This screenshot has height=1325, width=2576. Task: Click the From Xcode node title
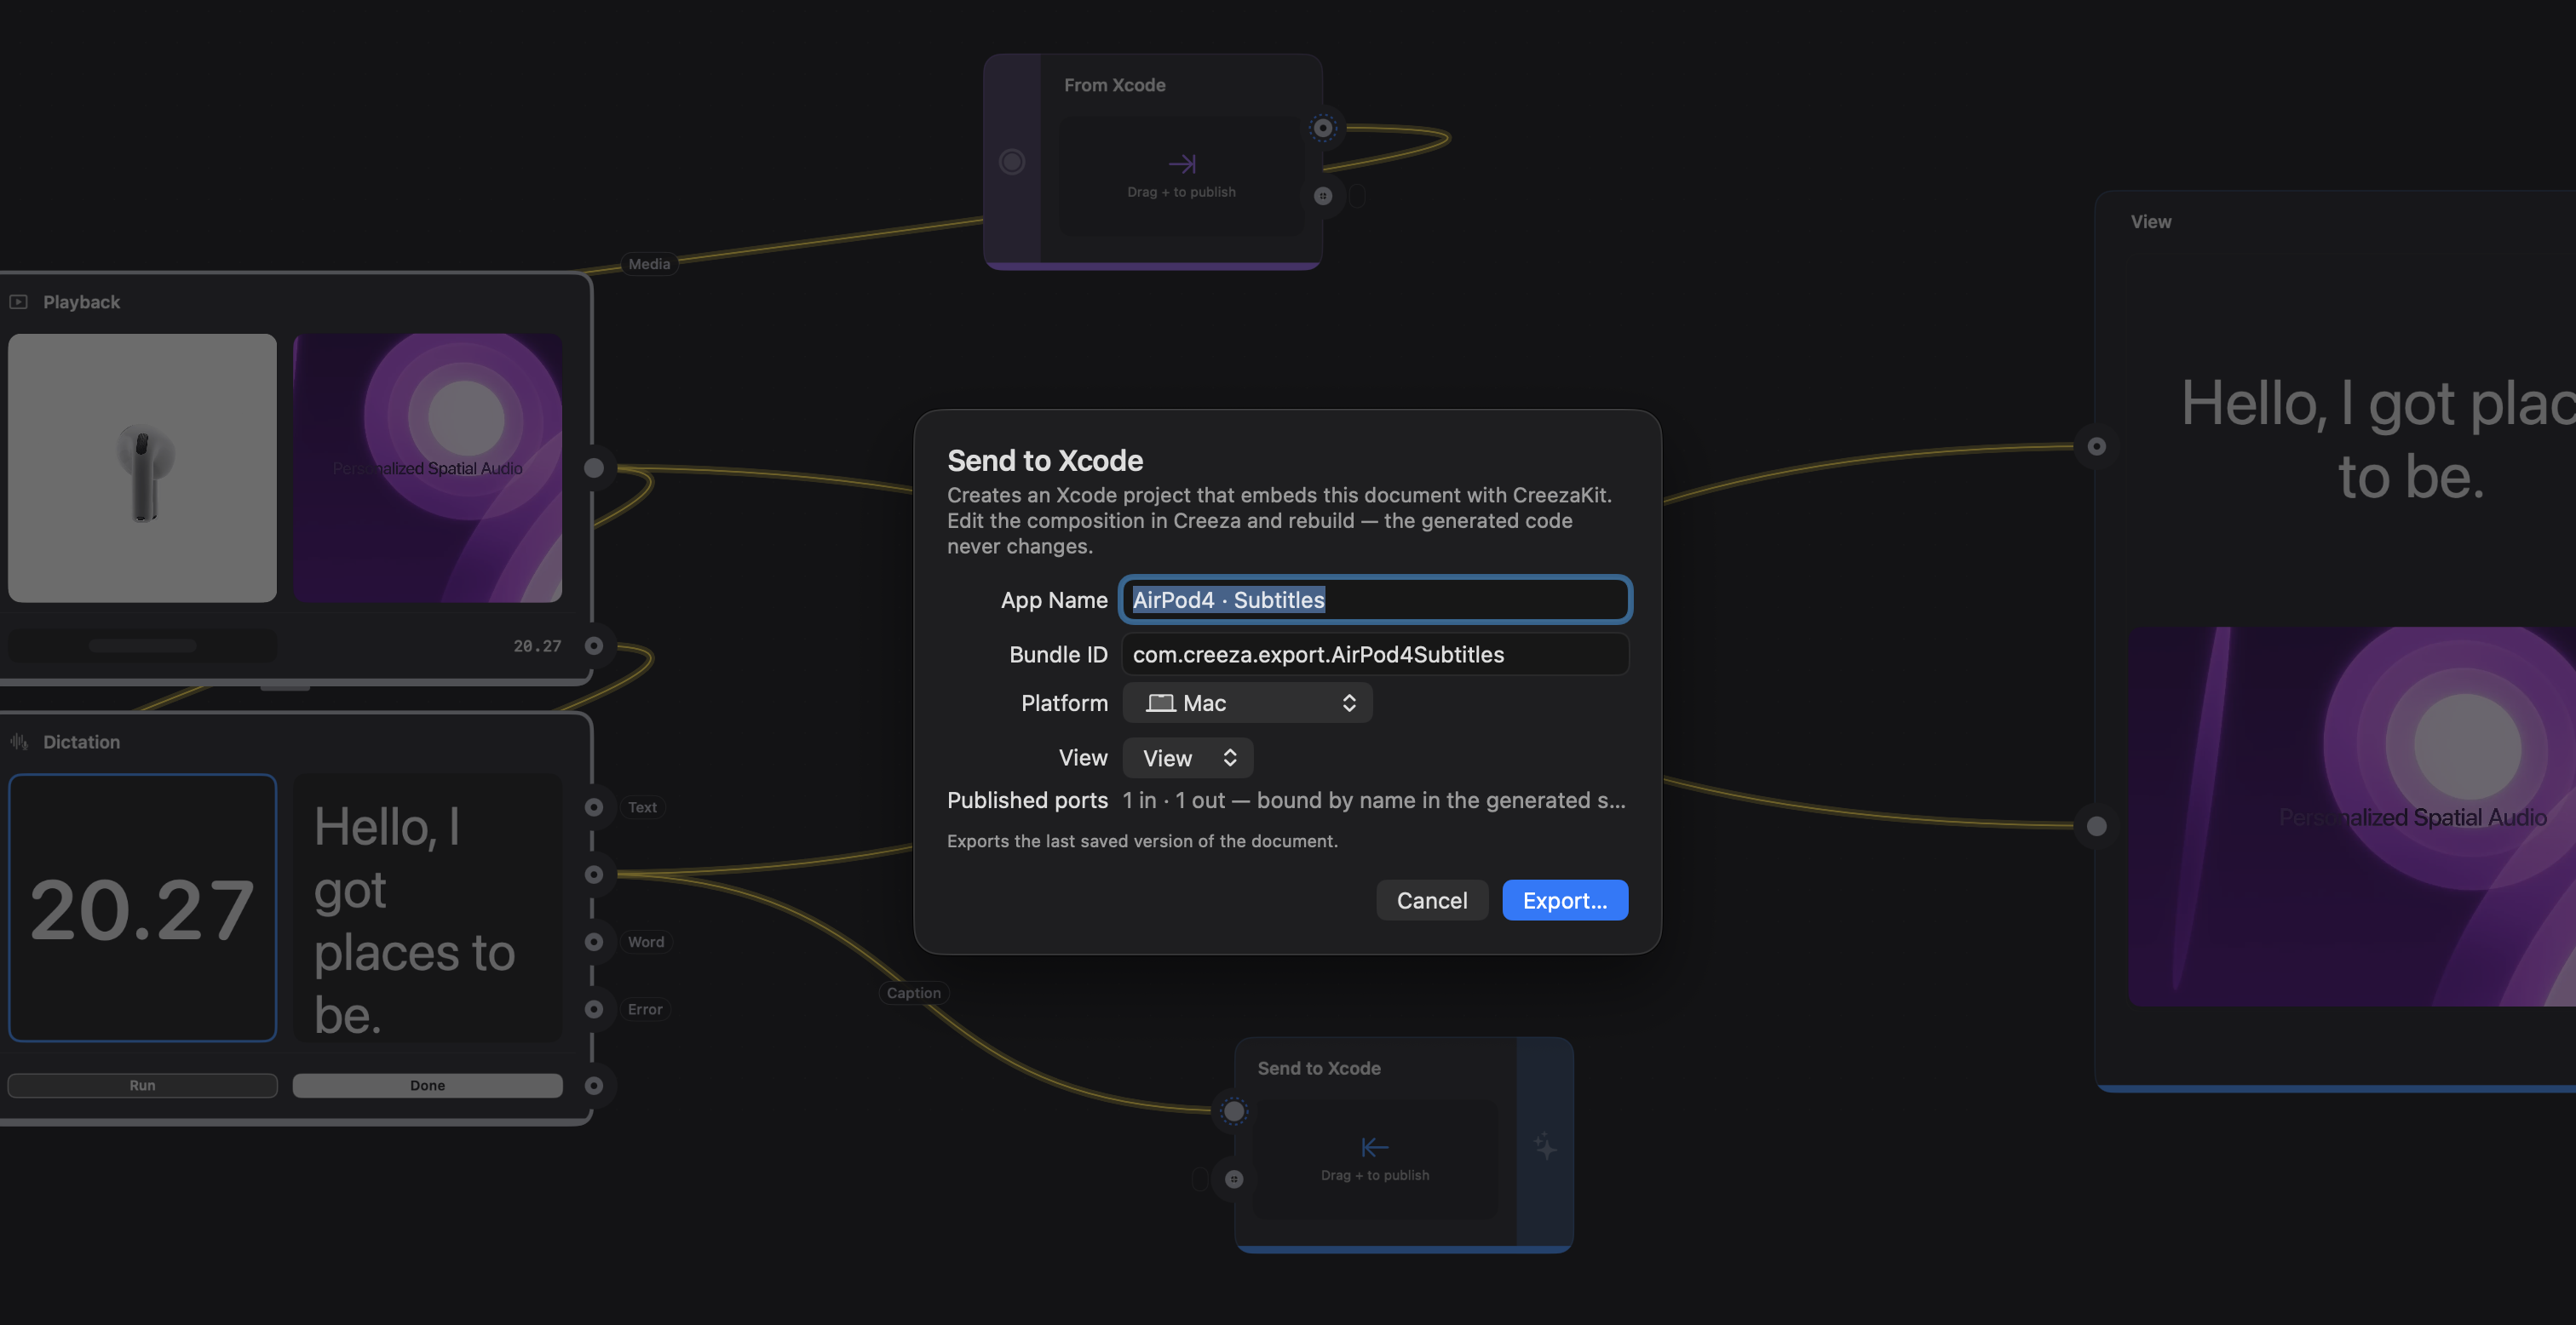coord(1114,85)
